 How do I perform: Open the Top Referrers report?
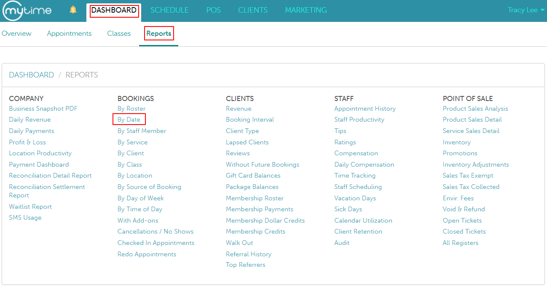coord(246,265)
